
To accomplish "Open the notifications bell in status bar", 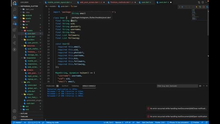I will click(206, 123).
